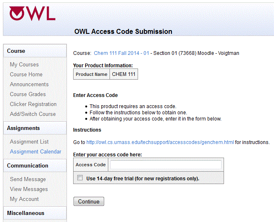The height and width of the screenshot is (222, 274).
Task: Enable the 14-day free trial checkbox
Action: (80, 178)
